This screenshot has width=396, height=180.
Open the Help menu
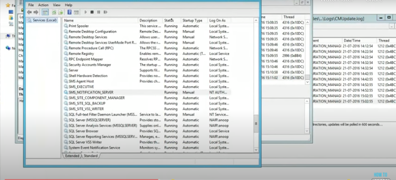(x=69, y=5)
